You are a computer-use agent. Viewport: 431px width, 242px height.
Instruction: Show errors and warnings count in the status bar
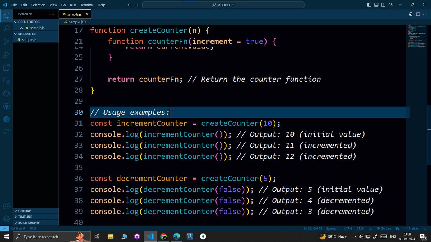tap(19, 228)
